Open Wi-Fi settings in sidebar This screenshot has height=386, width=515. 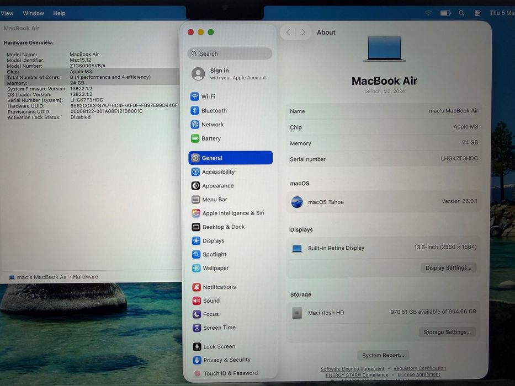pyautogui.click(x=230, y=96)
